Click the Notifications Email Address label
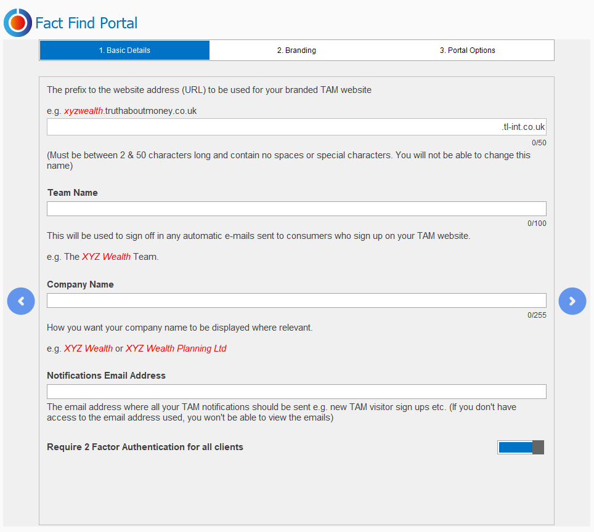Screen dimensions: 594x532 tap(106, 376)
